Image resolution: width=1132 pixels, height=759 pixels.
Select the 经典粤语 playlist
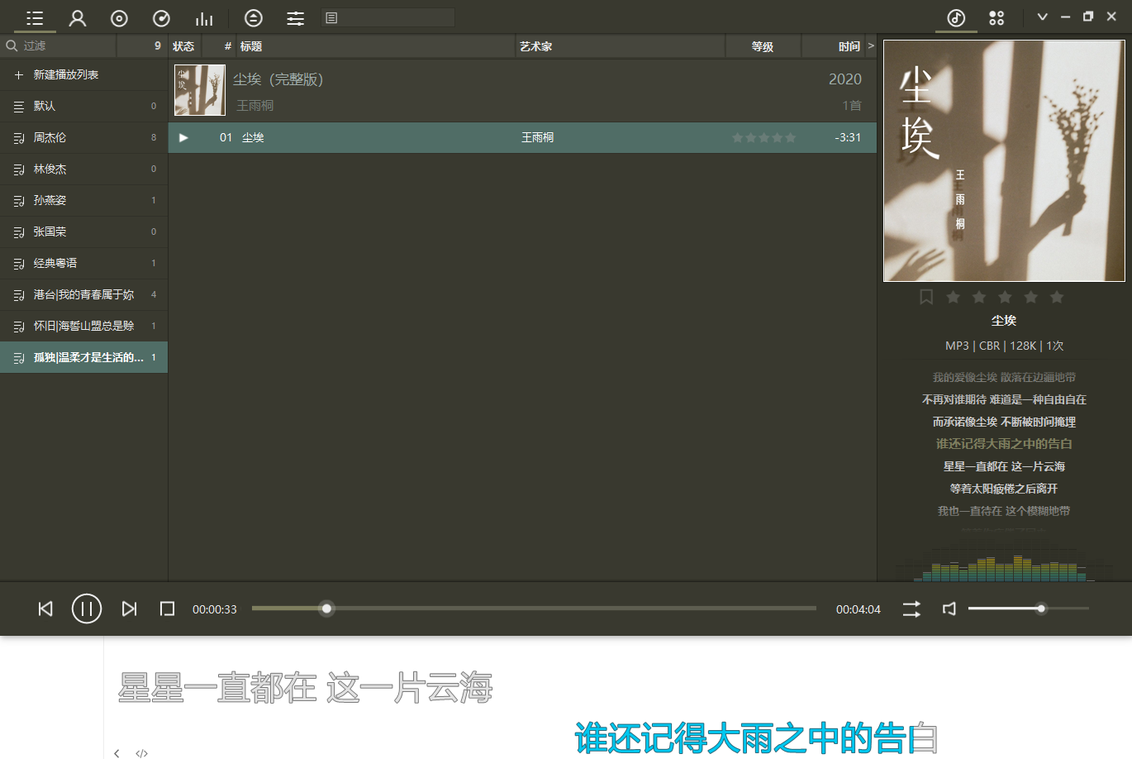(x=83, y=263)
